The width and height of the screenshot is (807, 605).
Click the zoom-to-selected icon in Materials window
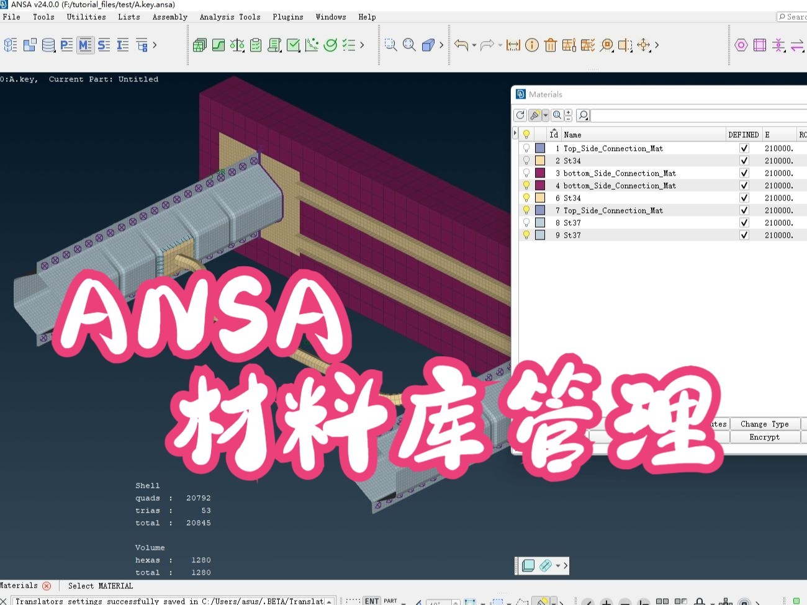coord(557,115)
